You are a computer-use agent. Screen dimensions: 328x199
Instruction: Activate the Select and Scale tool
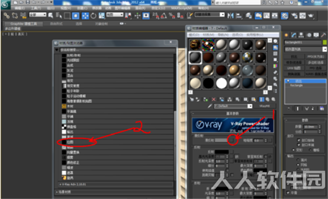click(x=102, y=16)
